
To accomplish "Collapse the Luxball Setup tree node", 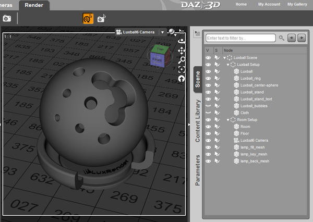I will [x=228, y=65].
